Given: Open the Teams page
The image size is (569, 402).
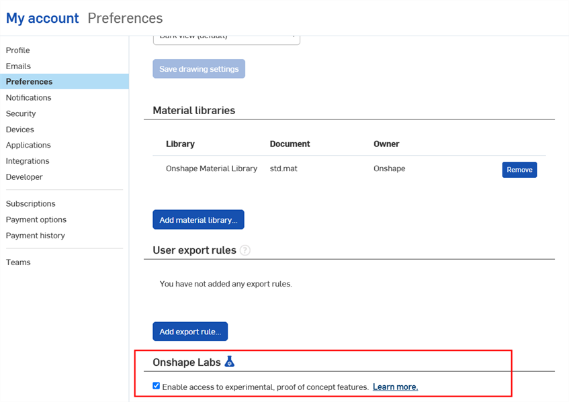Looking at the screenshot, I should tap(18, 262).
